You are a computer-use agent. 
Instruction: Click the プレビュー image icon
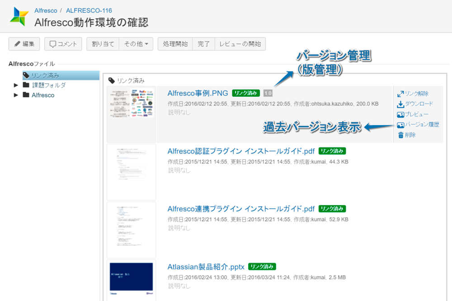400,114
